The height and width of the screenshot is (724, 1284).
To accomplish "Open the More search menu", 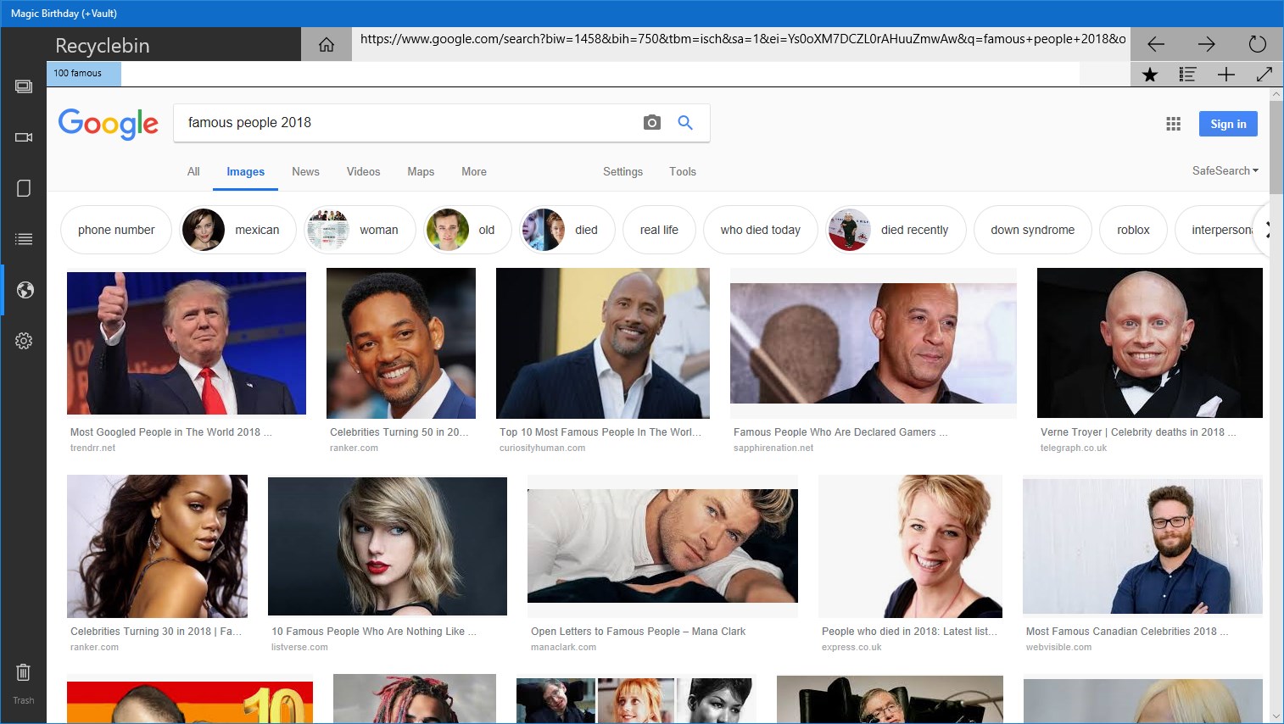I will 474,171.
